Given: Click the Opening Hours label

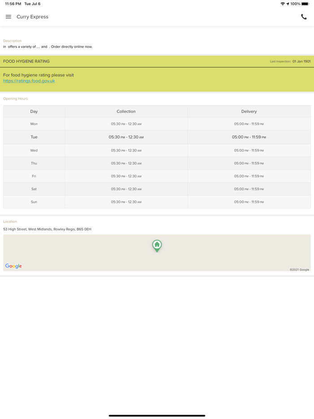Looking at the screenshot, I should click(x=15, y=99).
